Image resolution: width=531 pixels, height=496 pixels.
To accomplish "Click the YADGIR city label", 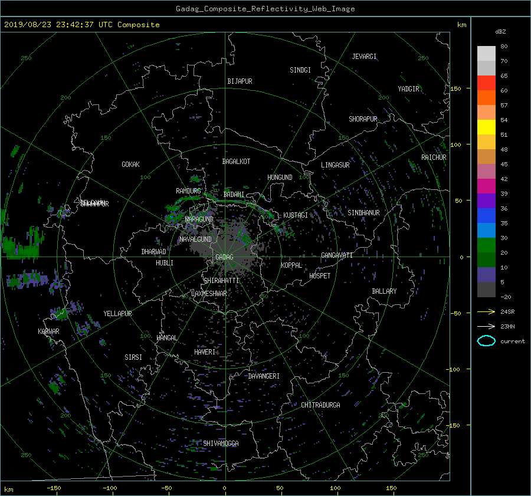I will click(408, 89).
